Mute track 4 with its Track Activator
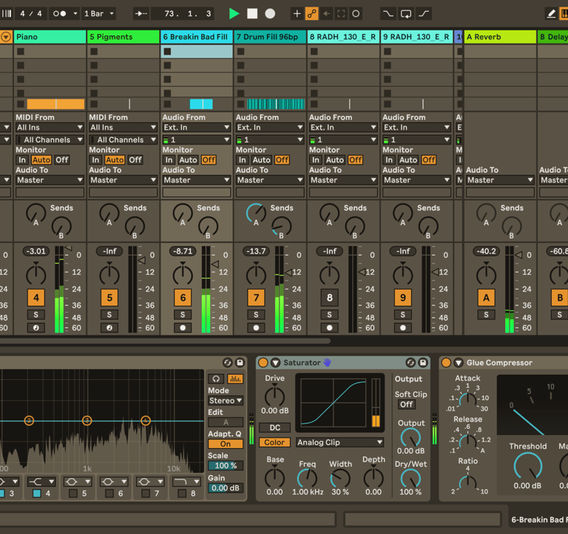Screen dimensions: 568x534 (35, 298)
